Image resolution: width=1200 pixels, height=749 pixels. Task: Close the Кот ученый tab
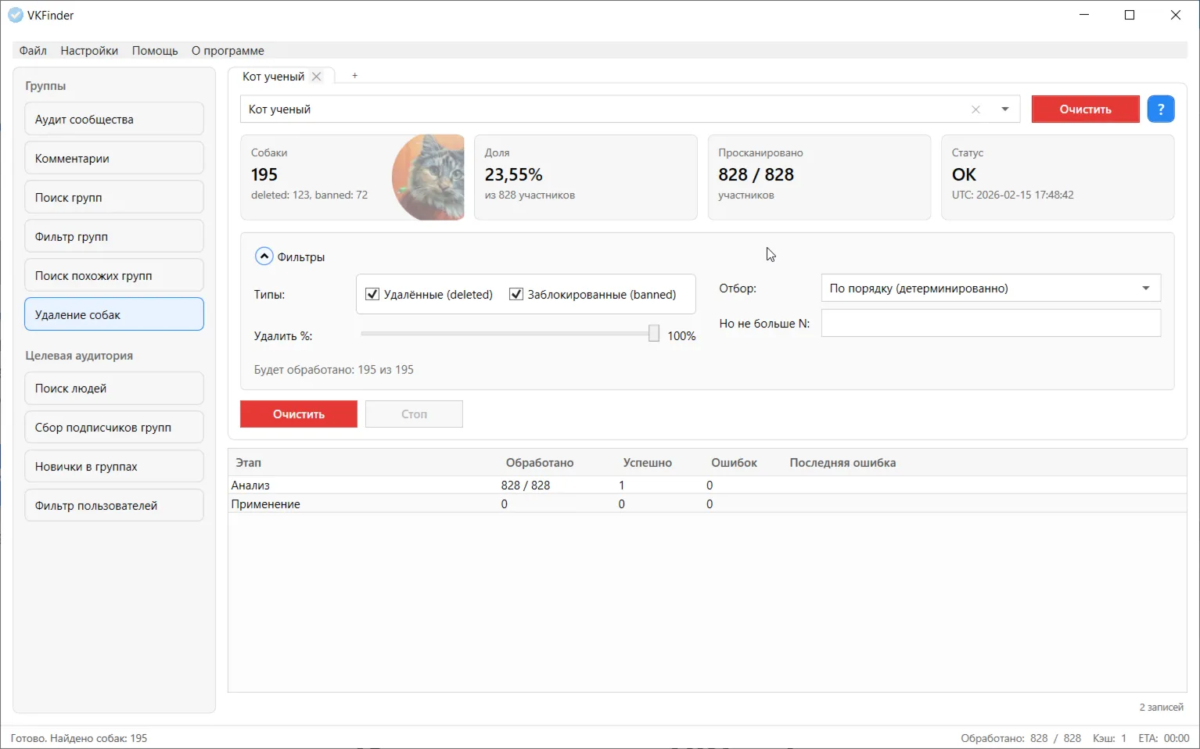317,77
